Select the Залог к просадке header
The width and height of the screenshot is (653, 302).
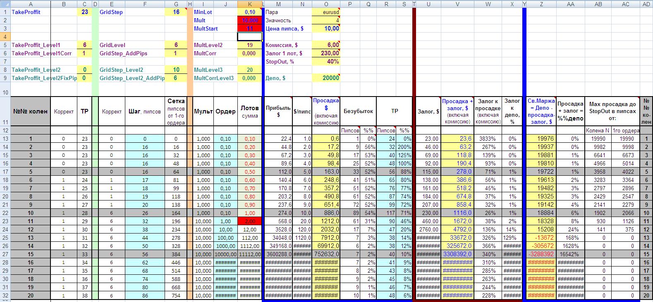click(488, 111)
